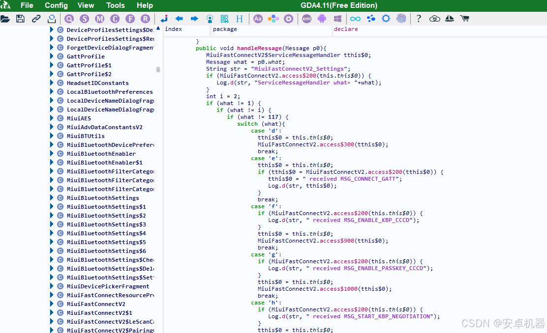Click the purple C classes icon
Image resolution: width=547 pixels, height=333 pixels.
115,19
